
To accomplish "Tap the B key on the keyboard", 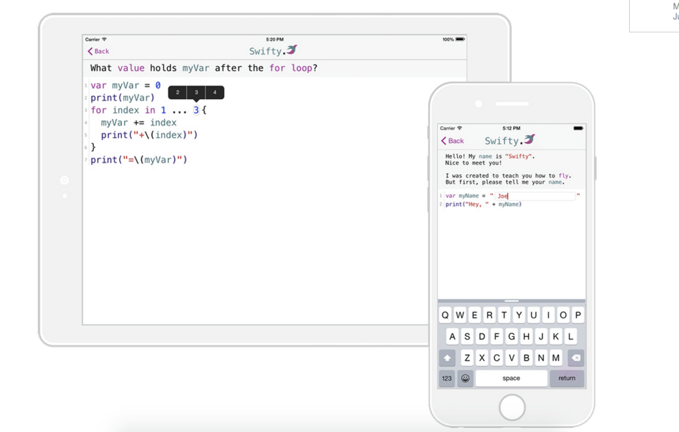I will (526, 357).
